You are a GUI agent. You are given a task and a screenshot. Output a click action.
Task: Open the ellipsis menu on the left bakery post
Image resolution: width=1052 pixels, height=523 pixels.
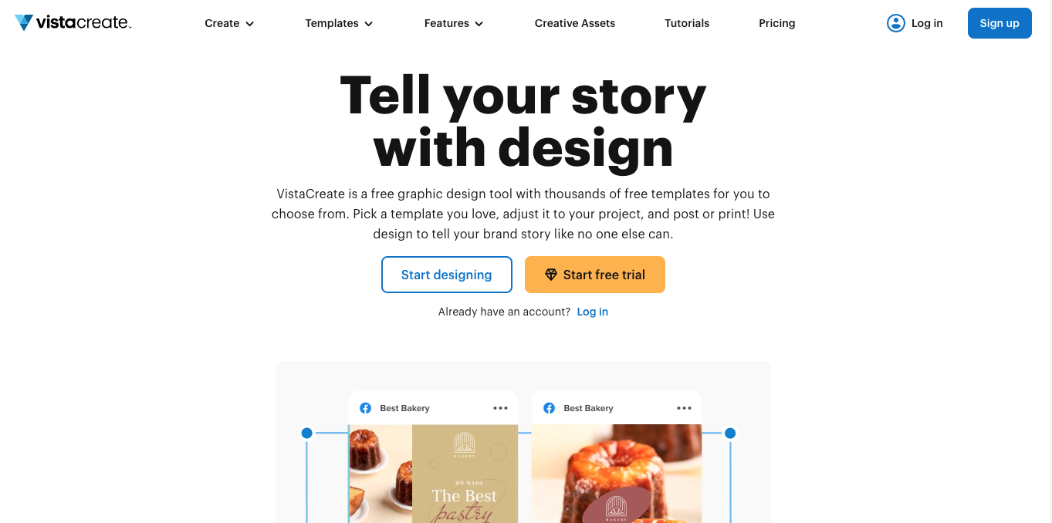coord(500,408)
